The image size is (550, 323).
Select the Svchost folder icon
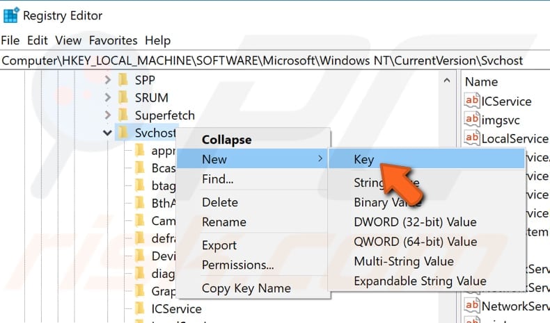point(123,133)
